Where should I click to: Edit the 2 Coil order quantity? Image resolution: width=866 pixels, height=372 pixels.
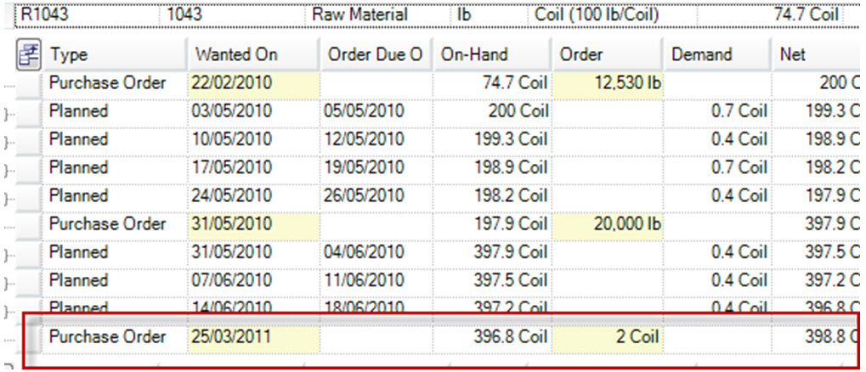tap(607, 336)
